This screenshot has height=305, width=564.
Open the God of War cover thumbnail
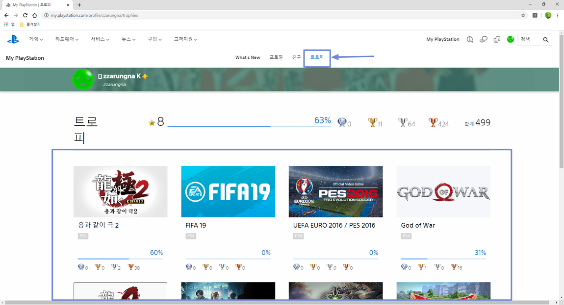point(443,191)
